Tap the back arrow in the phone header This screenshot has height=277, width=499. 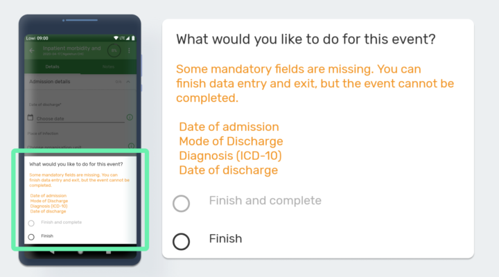pos(32,51)
